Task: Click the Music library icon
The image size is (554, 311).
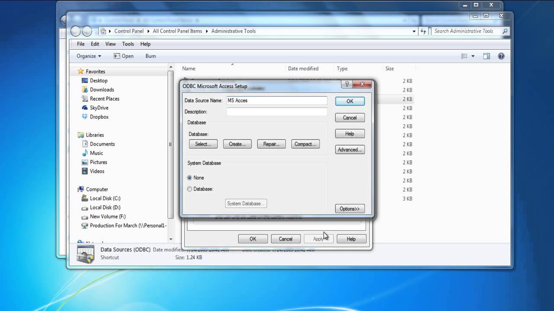Action: pos(85,153)
